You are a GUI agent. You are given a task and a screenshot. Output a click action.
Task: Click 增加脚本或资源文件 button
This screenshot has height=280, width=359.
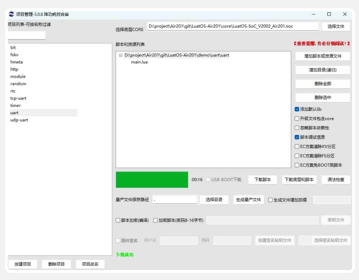pyautogui.click(x=323, y=56)
